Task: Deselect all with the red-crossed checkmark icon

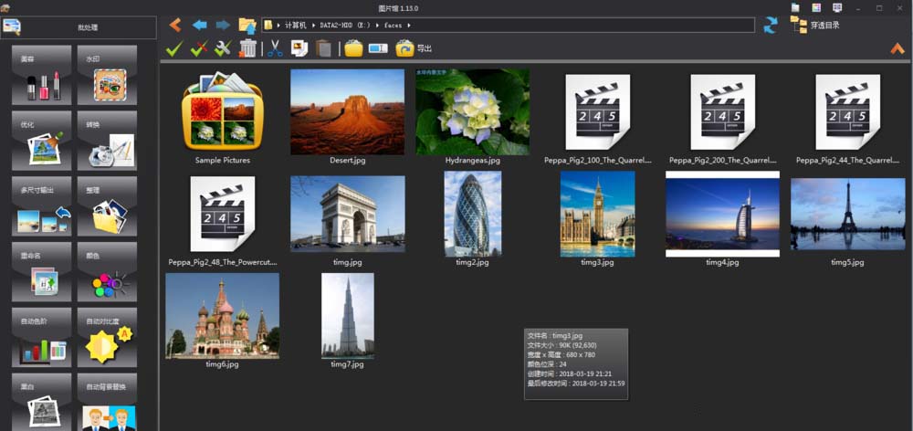Action: pyautogui.click(x=199, y=49)
